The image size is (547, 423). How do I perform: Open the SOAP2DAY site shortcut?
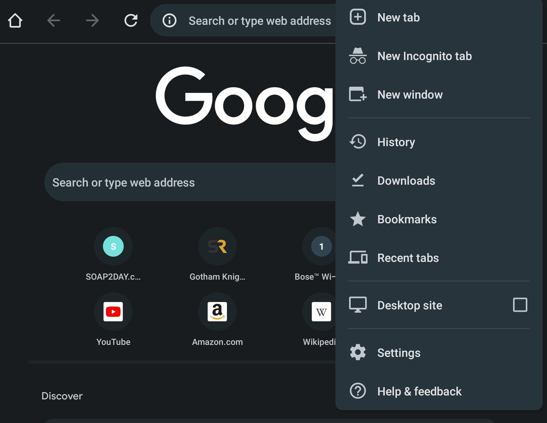(113, 246)
